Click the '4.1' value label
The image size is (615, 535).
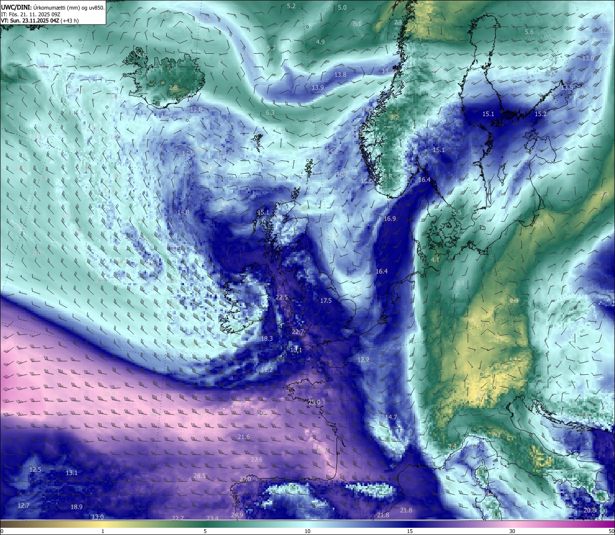tap(435, 260)
